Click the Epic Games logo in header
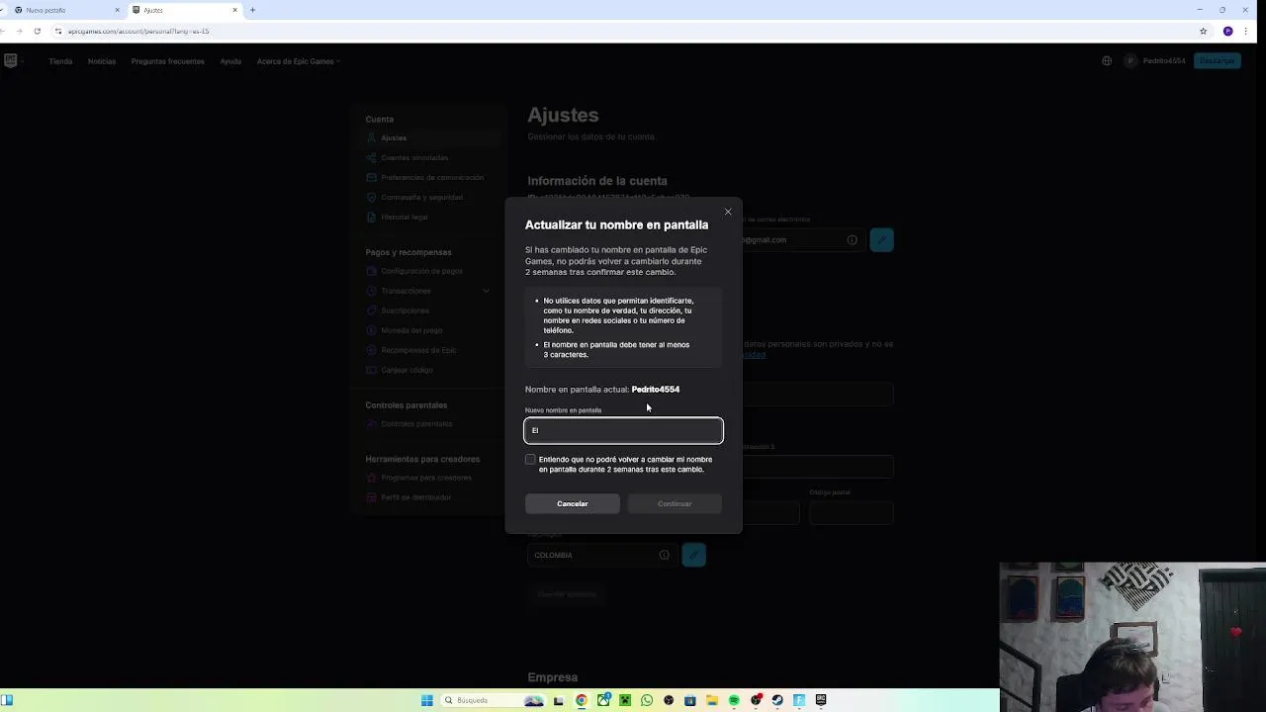 pyautogui.click(x=11, y=60)
